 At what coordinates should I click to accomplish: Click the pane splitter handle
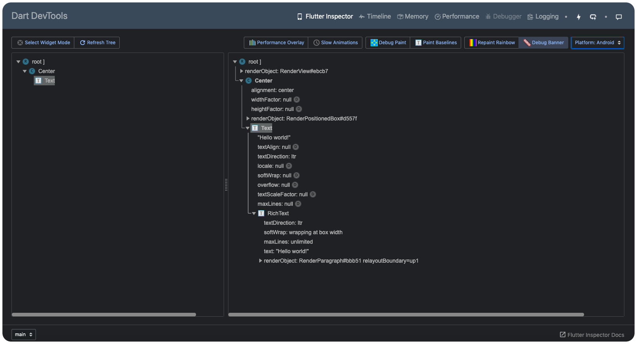[x=226, y=185]
